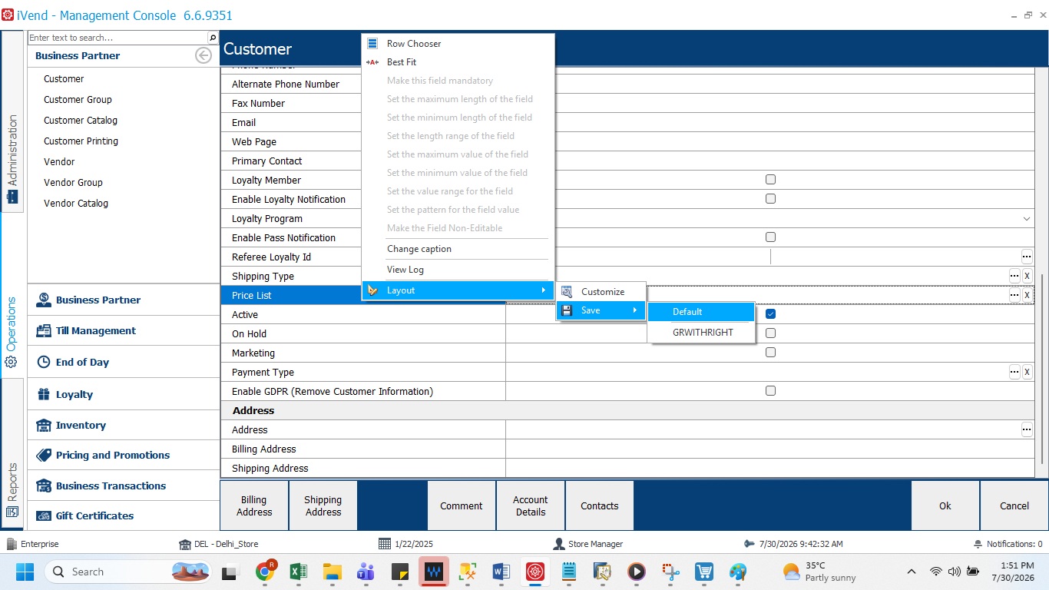This screenshot has height=590, width=1049.
Task: Enable the GDPR remove customer information checkbox
Action: pos(770,391)
